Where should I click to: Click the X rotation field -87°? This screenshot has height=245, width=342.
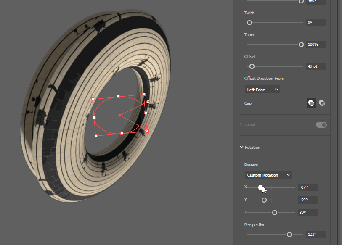point(308,187)
